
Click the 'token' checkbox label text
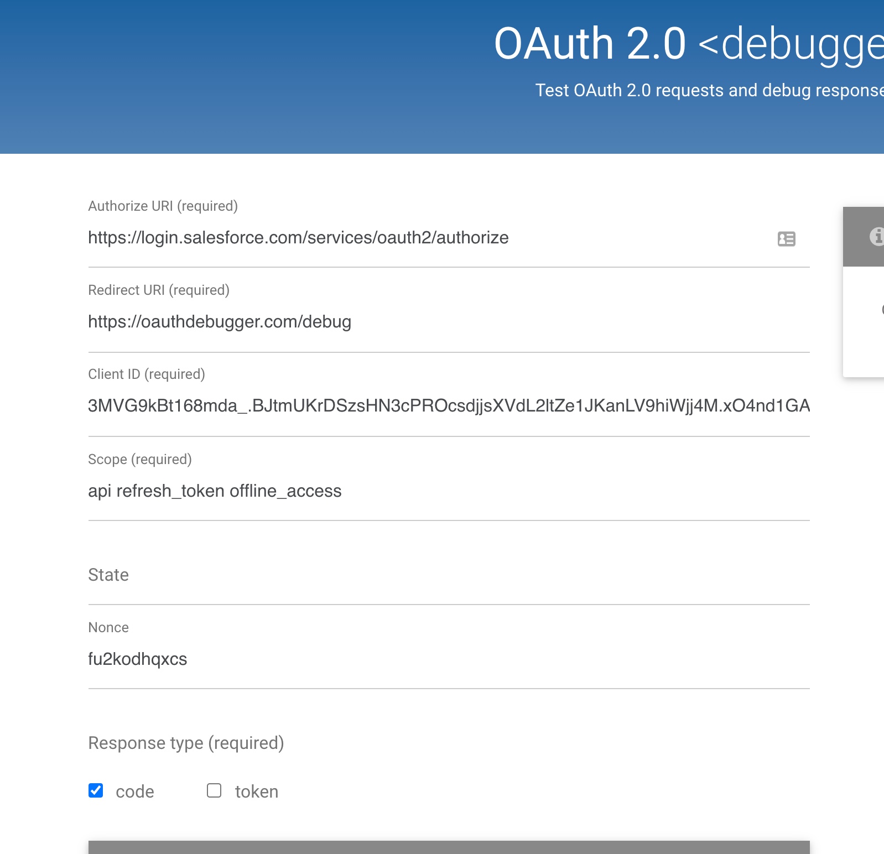[x=257, y=792]
